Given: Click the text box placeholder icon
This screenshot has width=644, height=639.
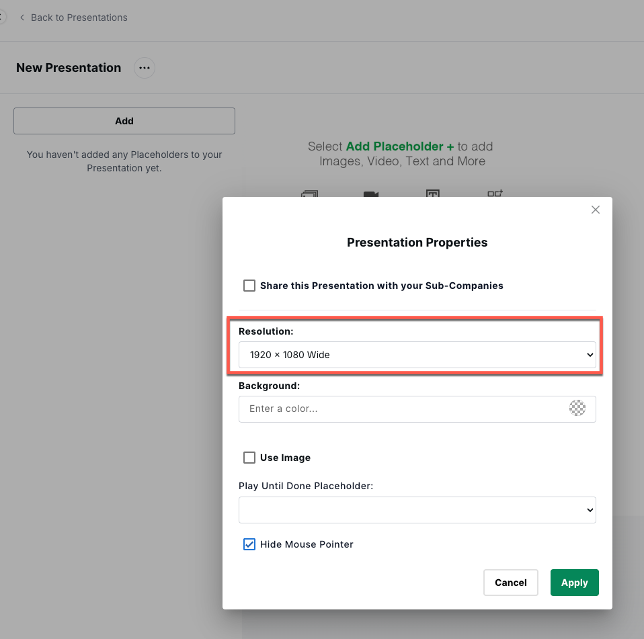Looking at the screenshot, I should click(432, 194).
